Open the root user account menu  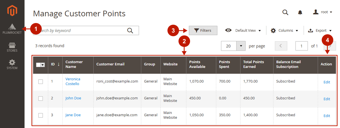click(x=323, y=12)
